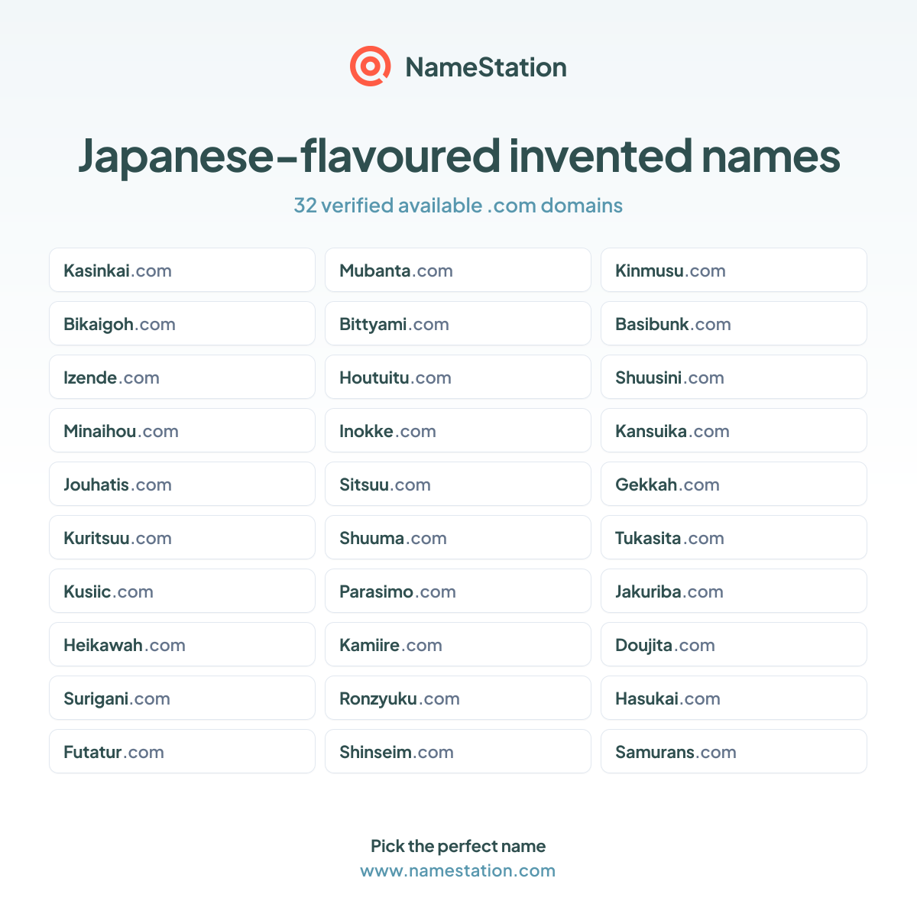Click the Gekkah.com domain entry

pyautogui.click(x=734, y=484)
